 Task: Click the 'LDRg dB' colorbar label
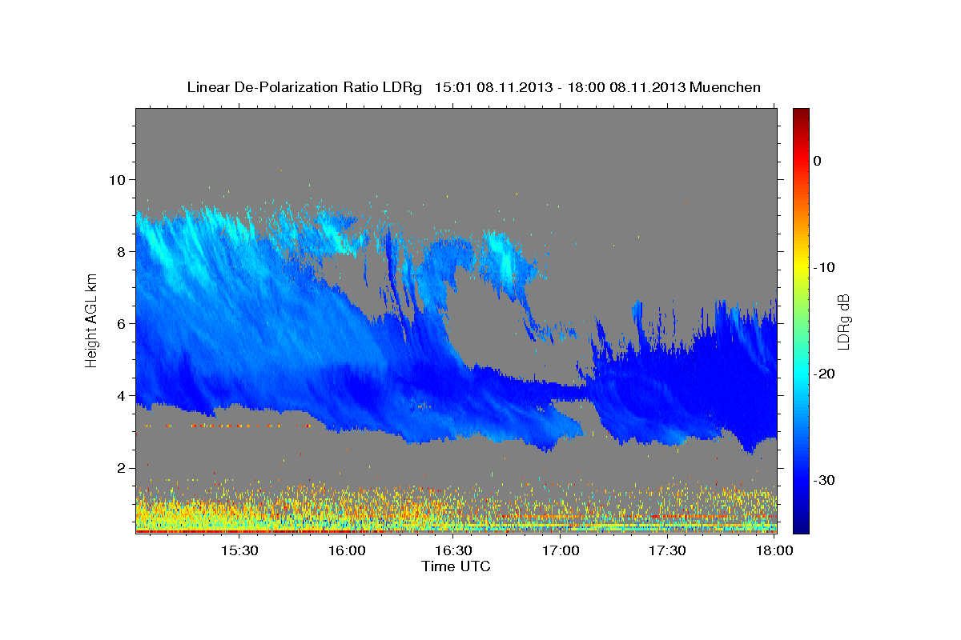843,322
